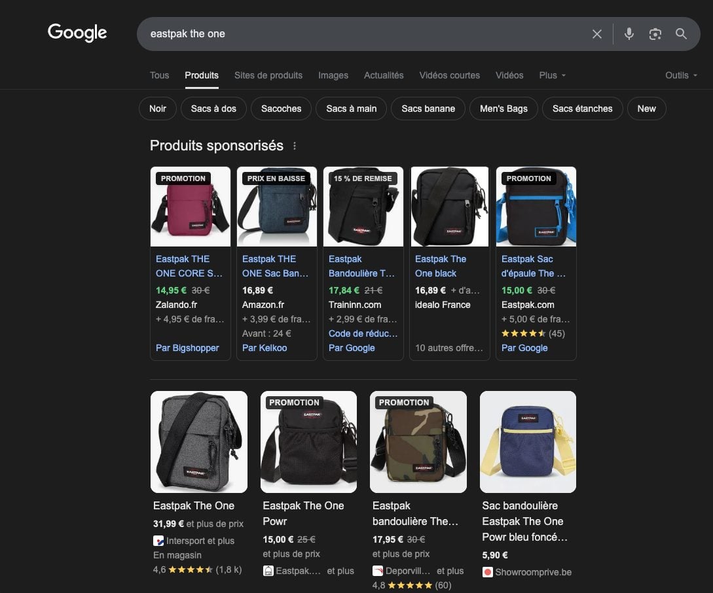Open 'Sac bandoulière Eastpak The One Powr' title
The height and width of the screenshot is (593, 713).
(x=525, y=521)
